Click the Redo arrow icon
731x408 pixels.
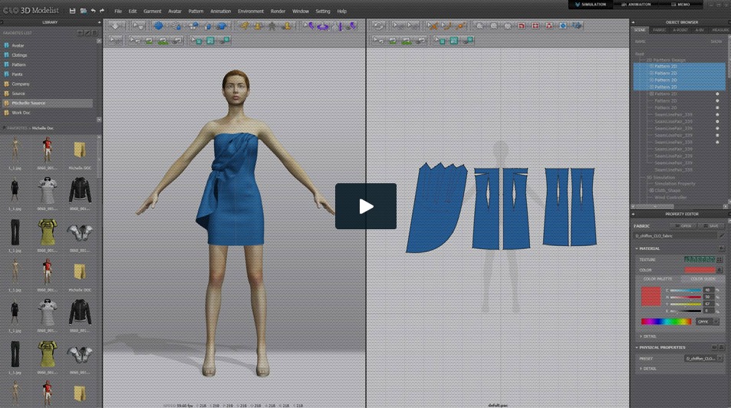click(x=102, y=12)
